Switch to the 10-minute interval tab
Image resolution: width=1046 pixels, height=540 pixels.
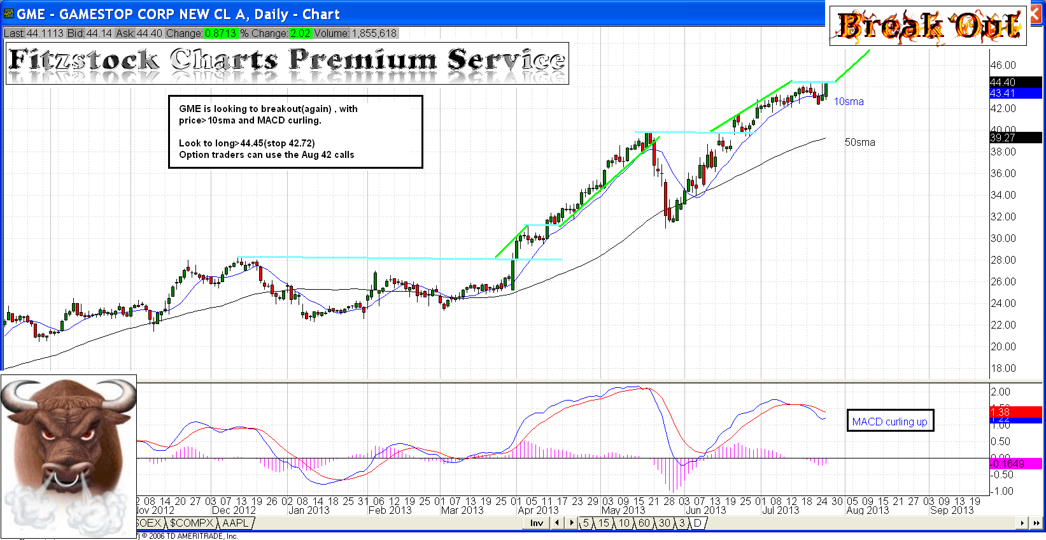(624, 523)
